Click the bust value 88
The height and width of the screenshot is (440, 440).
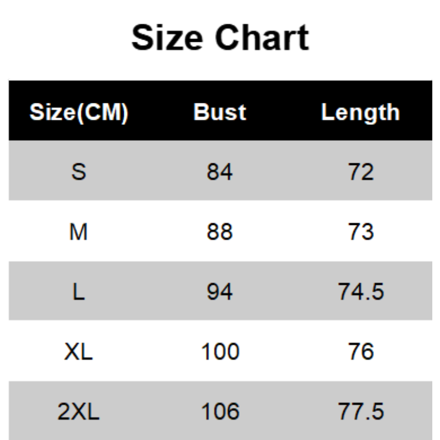click(220, 232)
